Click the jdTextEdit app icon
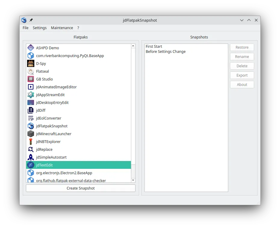Screen dimensions: 280x228 [31, 165]
